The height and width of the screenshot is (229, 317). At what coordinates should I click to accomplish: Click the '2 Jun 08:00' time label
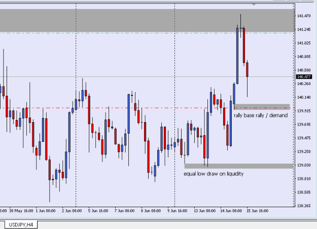pos(72,211)
